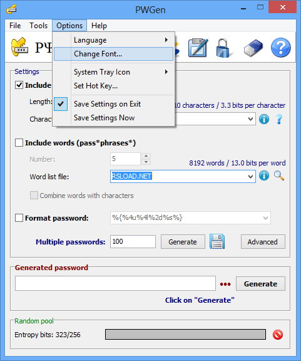The image size is (301, 361).
Task: Click the floppy disk with pencil toolbar icon
Action: [198, 48]
